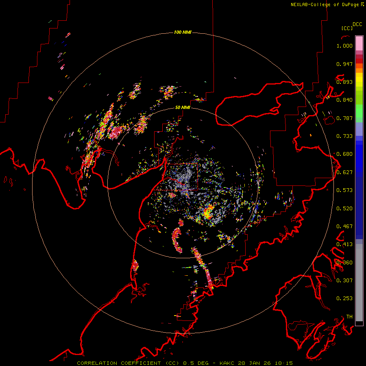Screen dimensions: 366x366
Task: Click the 0.947 color scale value
Action: (x=344, y=64)
